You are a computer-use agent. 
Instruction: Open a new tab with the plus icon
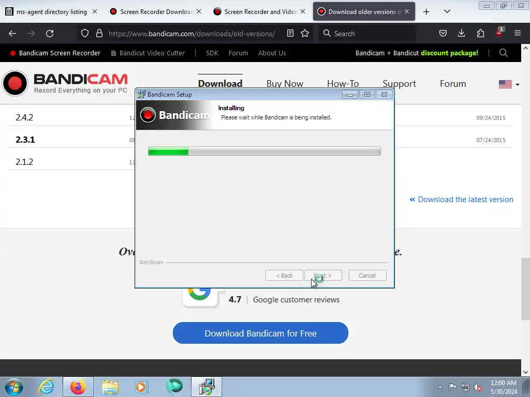point(426,12)
